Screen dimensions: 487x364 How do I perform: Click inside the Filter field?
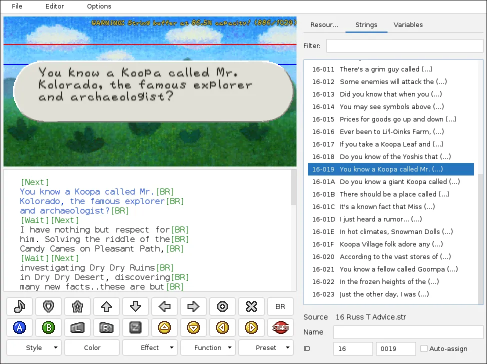pos(405,45)
